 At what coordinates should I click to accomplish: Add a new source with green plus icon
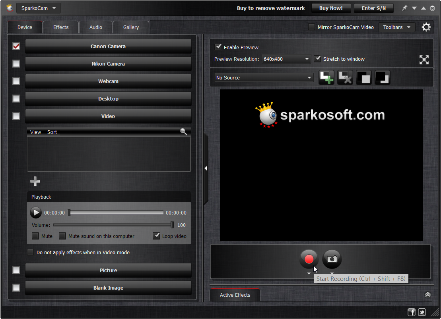click(x=326, y=77)
